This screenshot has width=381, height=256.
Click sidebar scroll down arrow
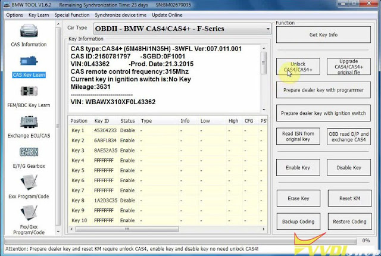click(x=58, y=232)
